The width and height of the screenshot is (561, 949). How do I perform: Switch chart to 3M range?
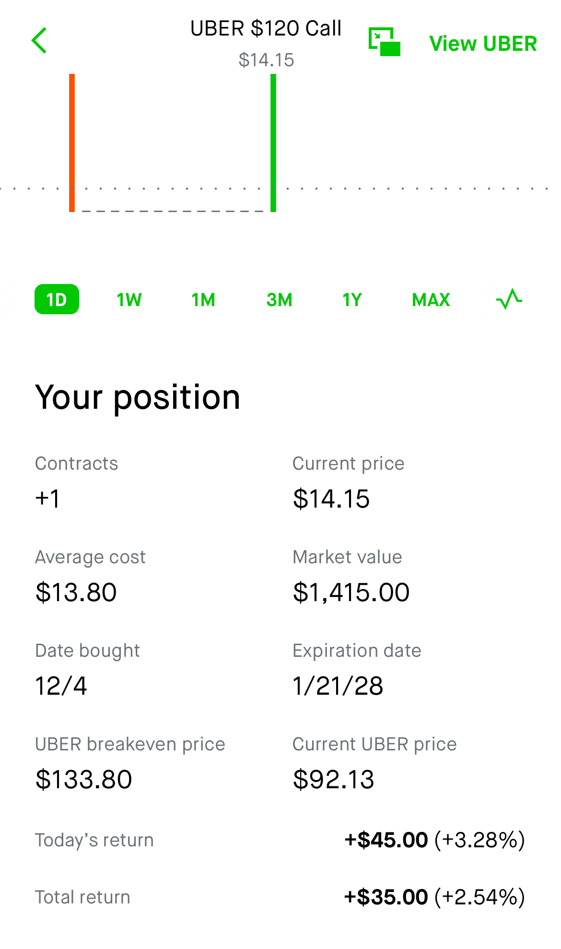(279, 300)
